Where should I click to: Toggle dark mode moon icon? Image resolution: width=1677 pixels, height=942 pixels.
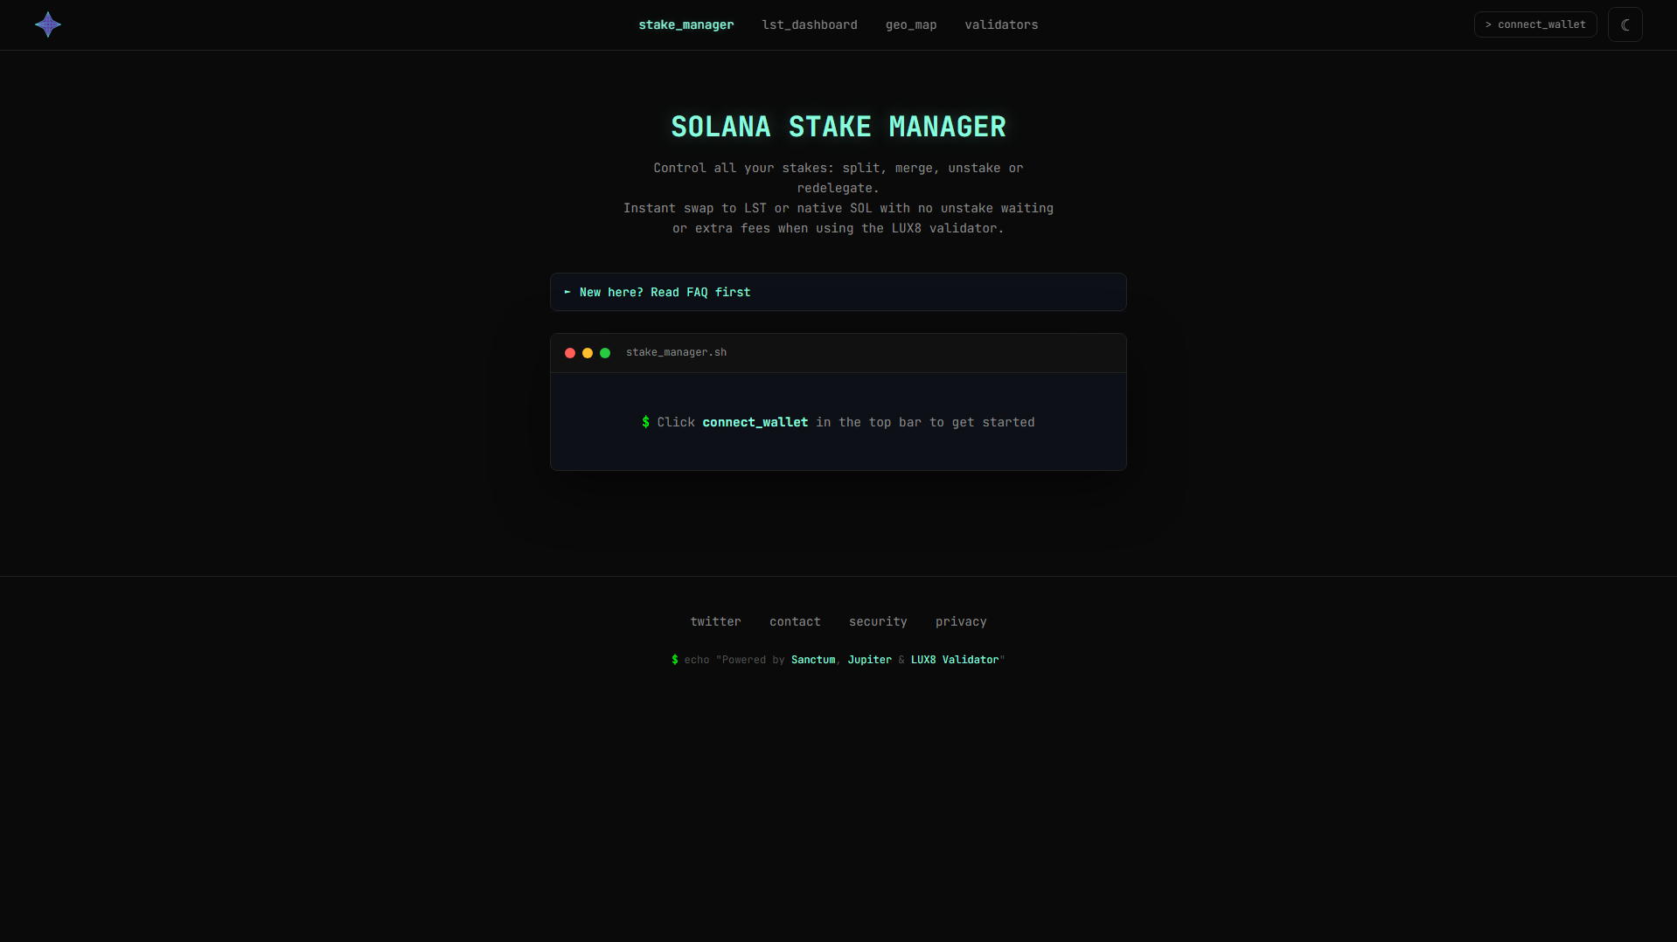tap(1625, 24)
